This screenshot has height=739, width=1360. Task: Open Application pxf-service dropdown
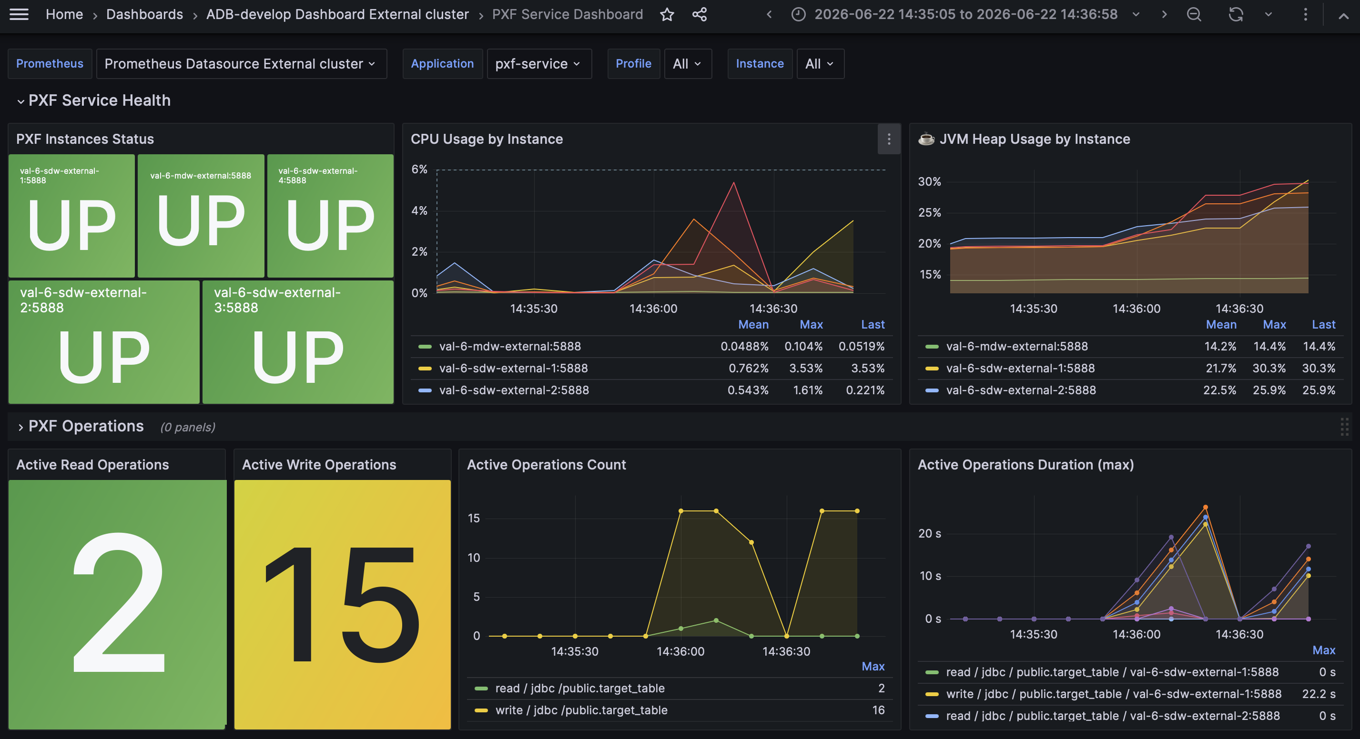[539, 64]
